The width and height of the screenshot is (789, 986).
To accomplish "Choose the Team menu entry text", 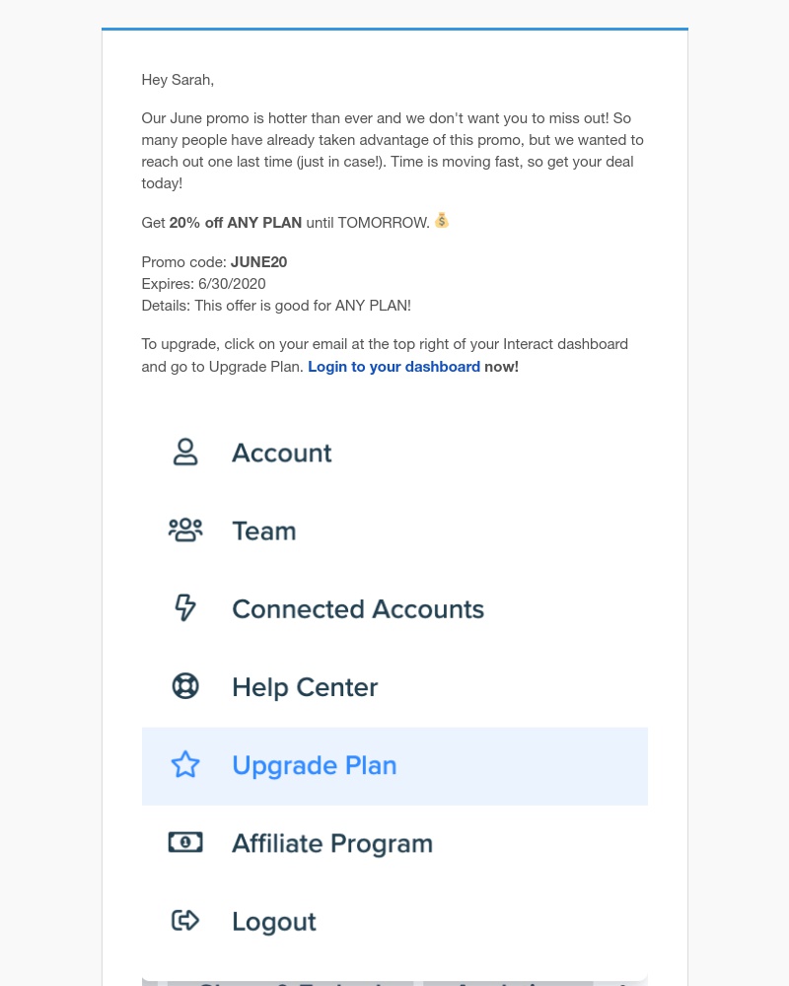I will pyautogui.click(x=264, y=530).
